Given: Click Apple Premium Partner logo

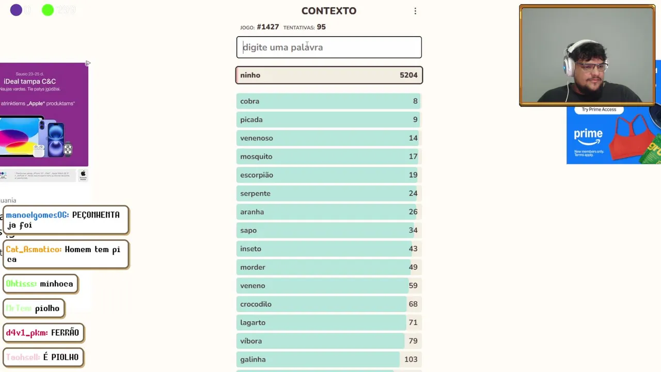Looking at the screenshot, I should (83, 175).
